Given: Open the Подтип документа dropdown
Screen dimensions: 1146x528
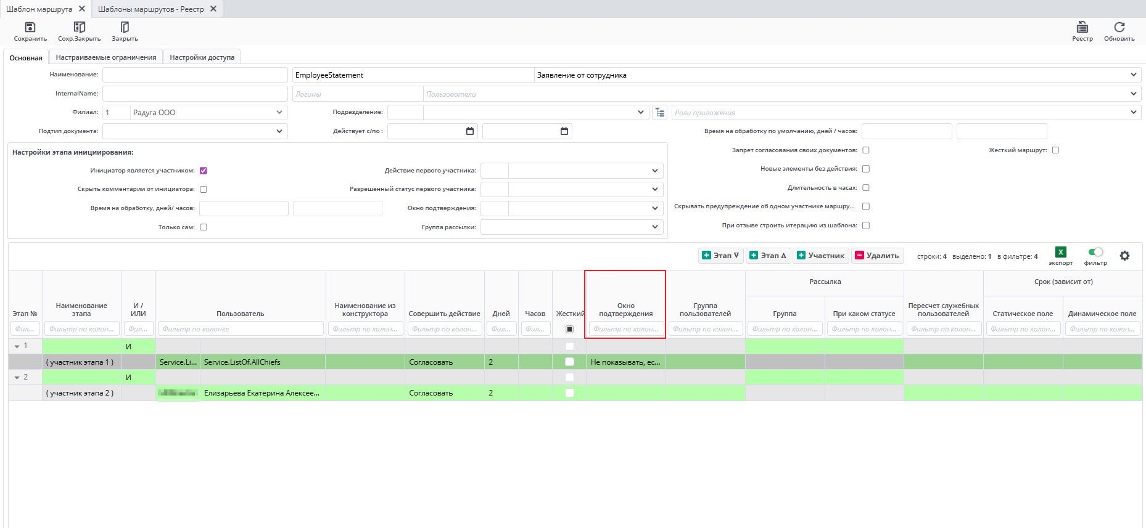Looking at the screenshot, I should coord(279,131).
